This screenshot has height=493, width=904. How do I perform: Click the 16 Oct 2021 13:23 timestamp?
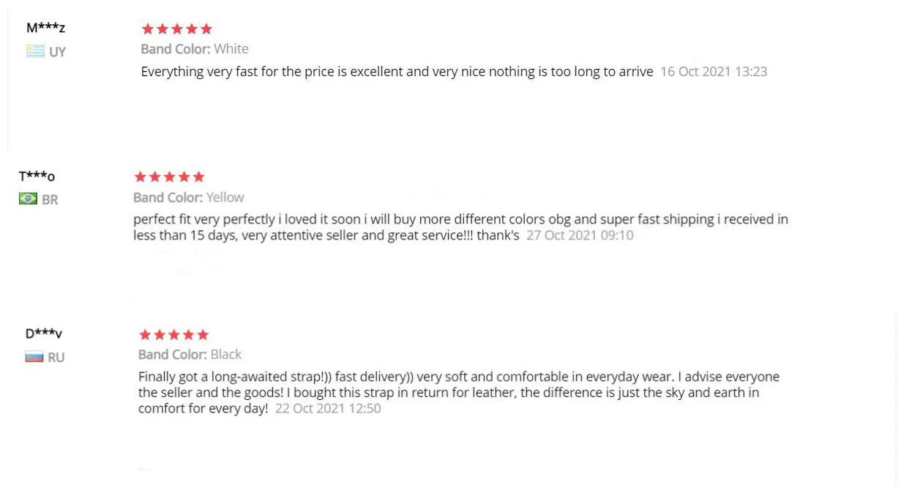[x=713, y=72]
